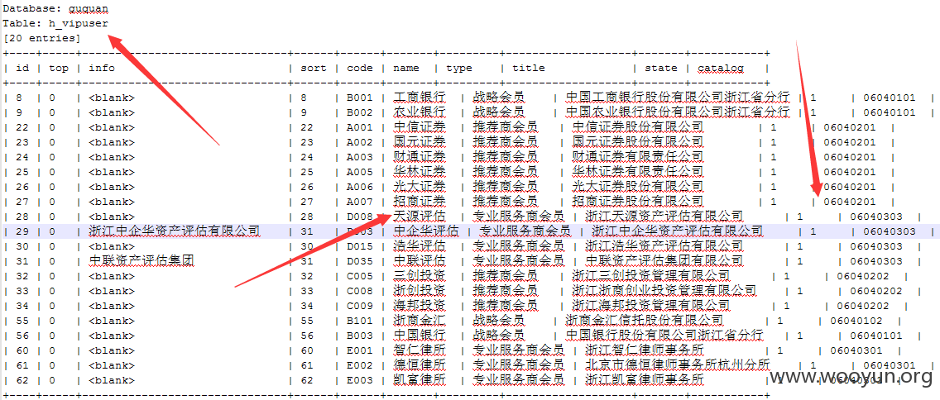This screenshot has width=940, height=400.
Task: Click the 'catalog' column header
Action: tap(721, 69)
